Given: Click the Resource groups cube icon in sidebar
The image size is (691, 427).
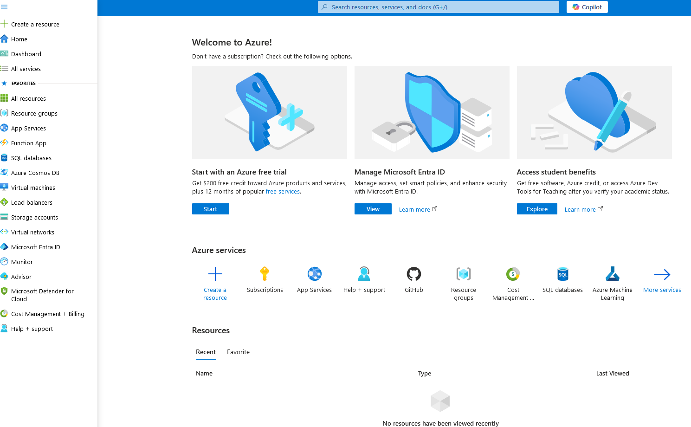Looking at the screenshot, I should click(x=4, y=113).
